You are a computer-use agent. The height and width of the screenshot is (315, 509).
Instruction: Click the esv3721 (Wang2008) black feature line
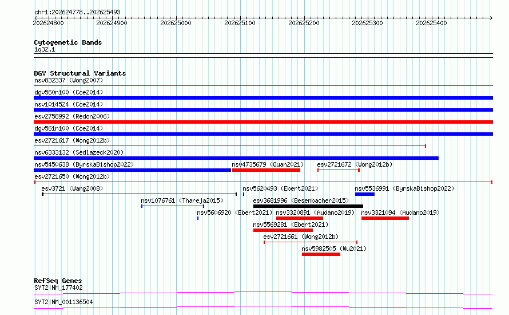click(x=140, y=194)
